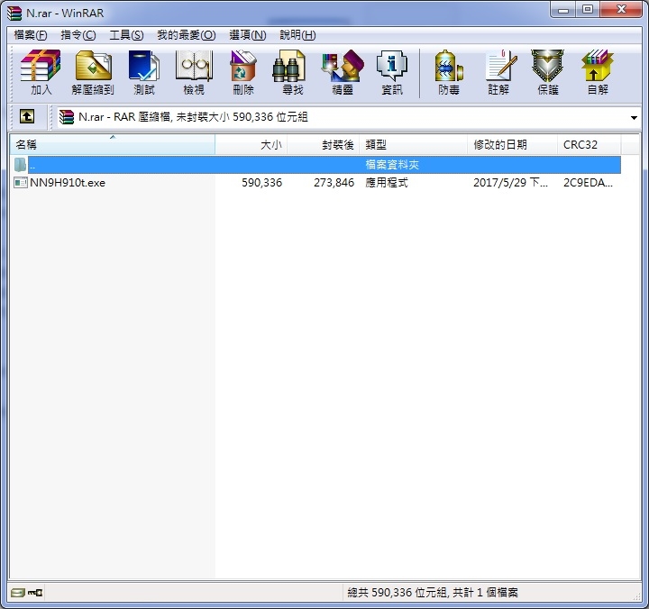Open the 指令(C) menu
Viewport: 649px width, 609px height.
pyautogui.click(x=78, y=35)
